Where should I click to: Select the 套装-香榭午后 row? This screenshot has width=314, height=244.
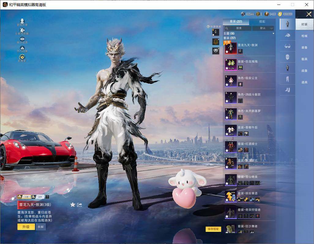[249, 130]
